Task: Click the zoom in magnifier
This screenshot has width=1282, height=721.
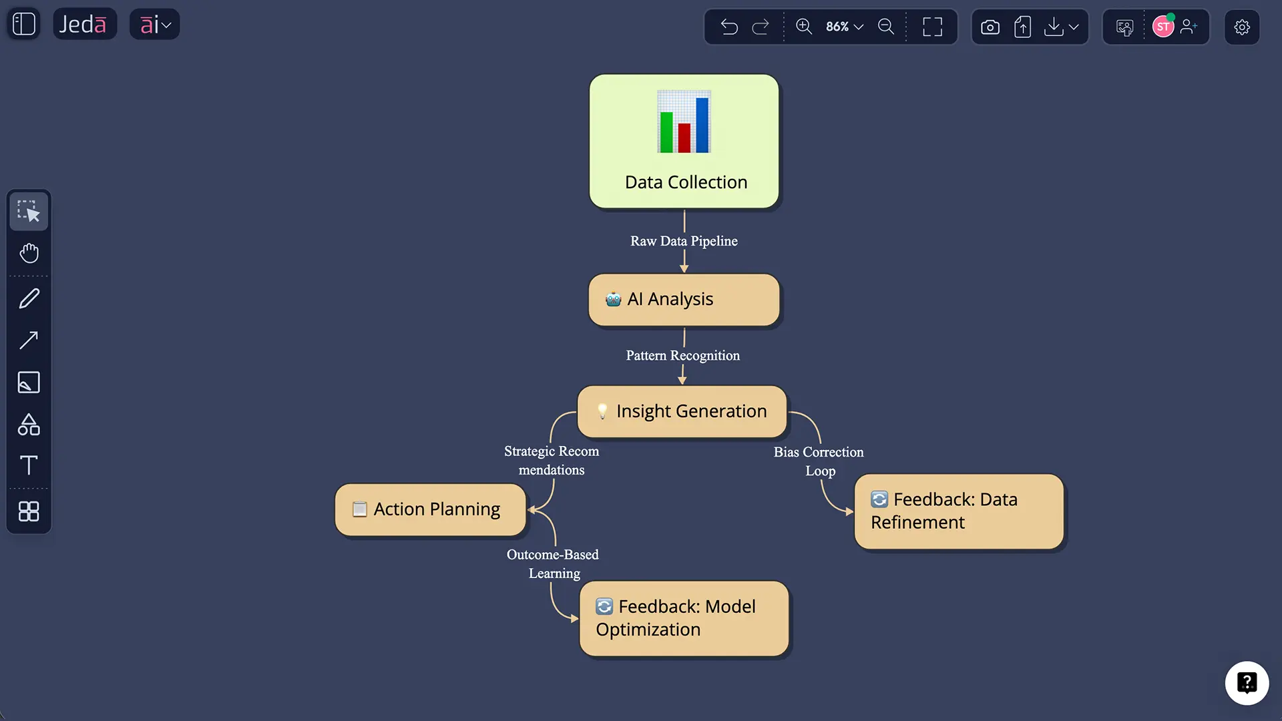Action: click(804, 27)
